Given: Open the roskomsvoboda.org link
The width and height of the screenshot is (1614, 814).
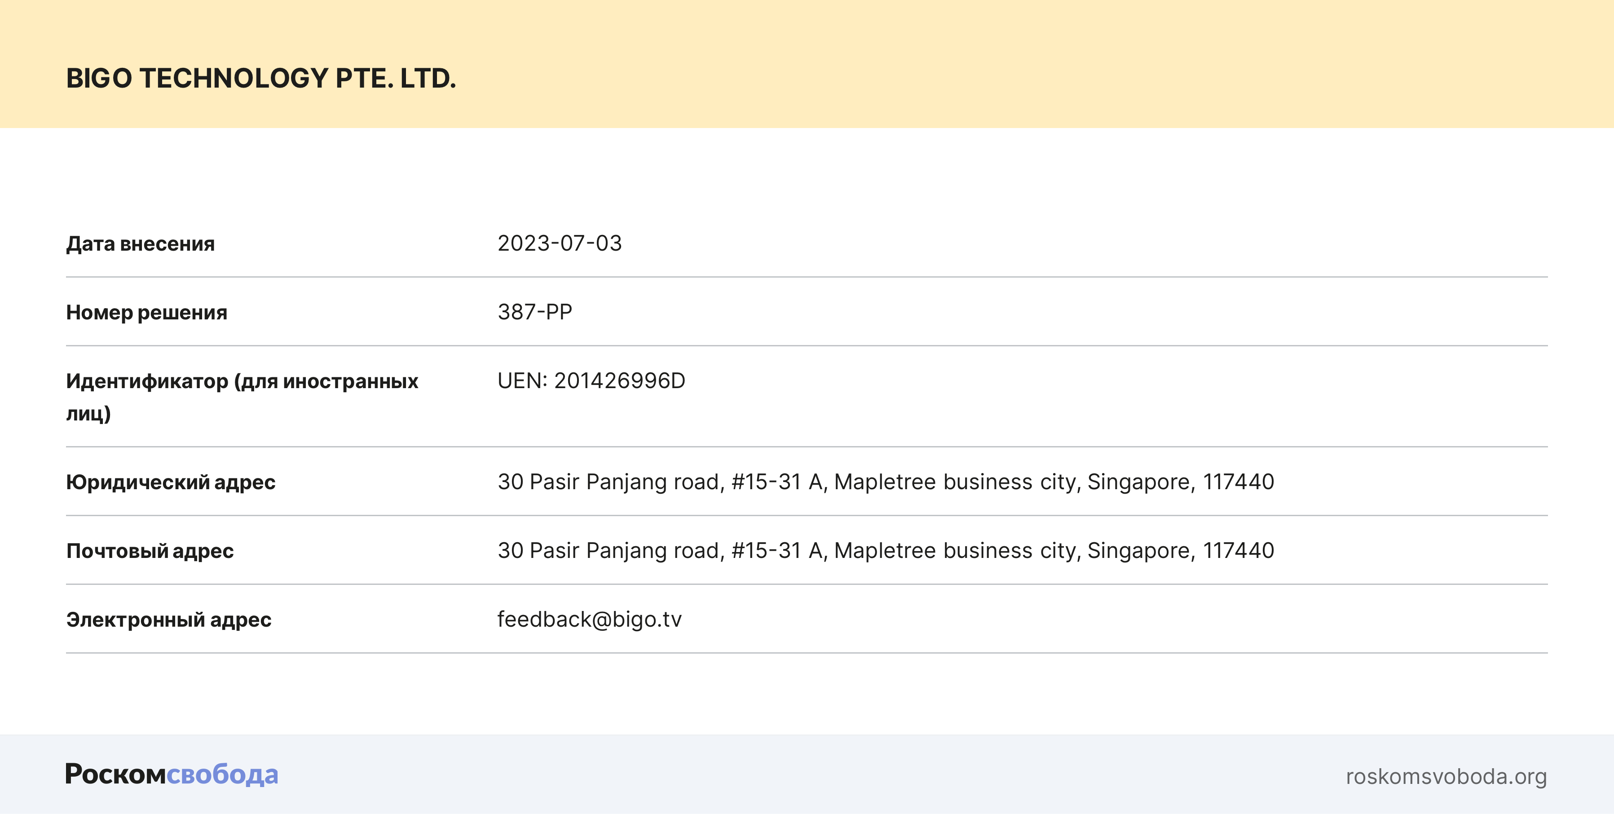Looking at the screenshot, I should pos(1446,776).
